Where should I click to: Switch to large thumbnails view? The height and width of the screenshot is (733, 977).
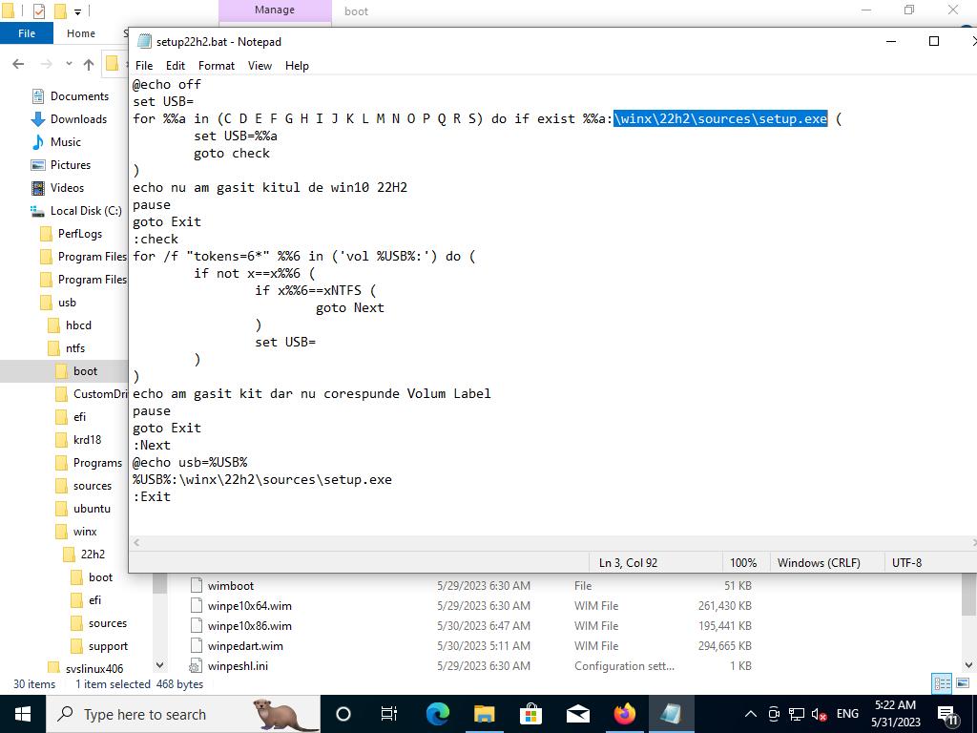pyautogui.click(x=962, y=683)
